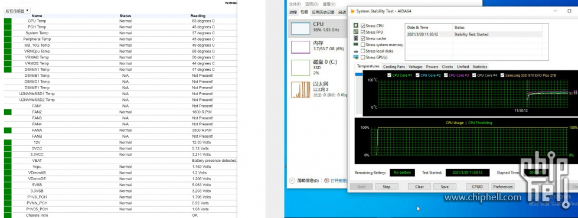
Task: Click the 打开资源监视器 link
Action: [339, 181]
